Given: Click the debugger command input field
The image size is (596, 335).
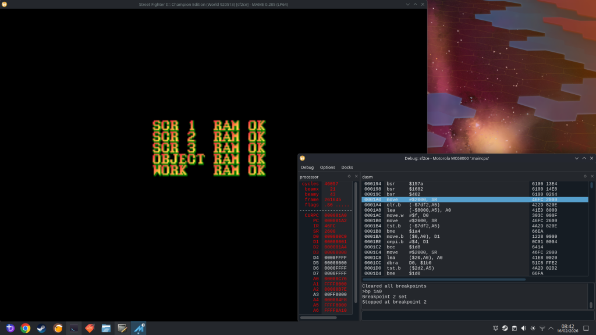Looking at the screenshot, I should (x=474, y=316).
